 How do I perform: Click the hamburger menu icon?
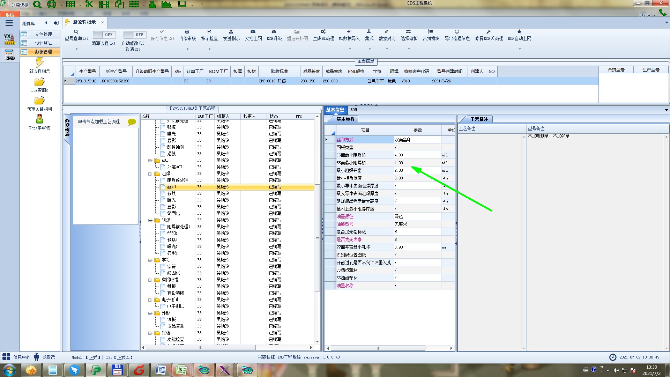click(9, 23)
